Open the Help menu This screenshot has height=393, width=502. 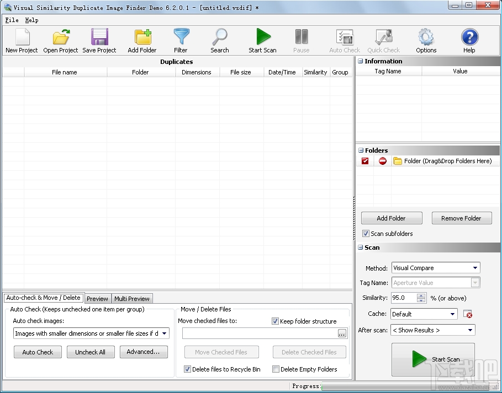[31, 20]
